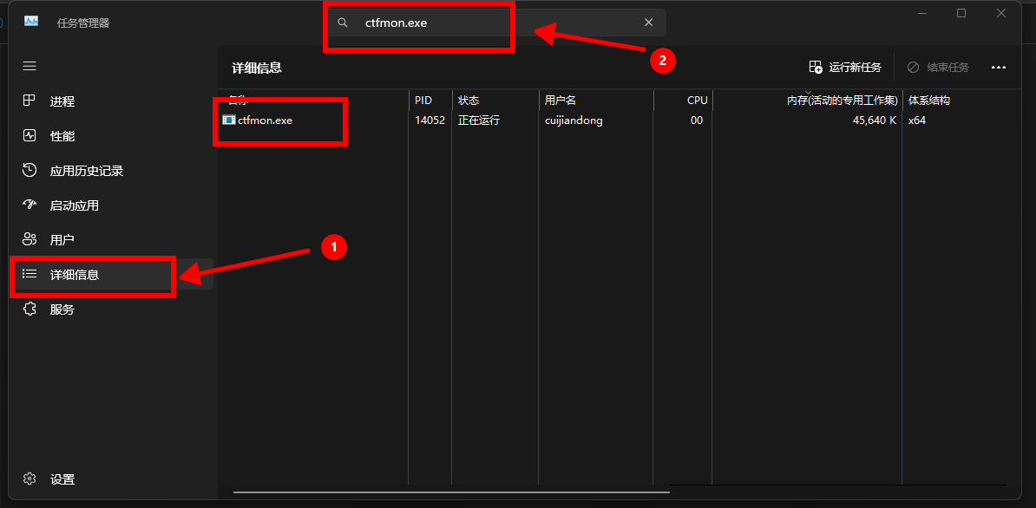Open the three-dot more options menu
The image size is (1036, 508).
(x=998, y=68)
